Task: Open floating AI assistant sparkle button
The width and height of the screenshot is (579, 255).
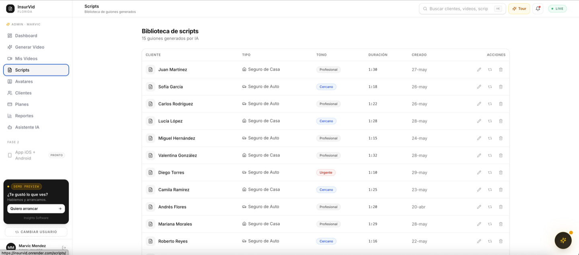Action: point(563,241)
